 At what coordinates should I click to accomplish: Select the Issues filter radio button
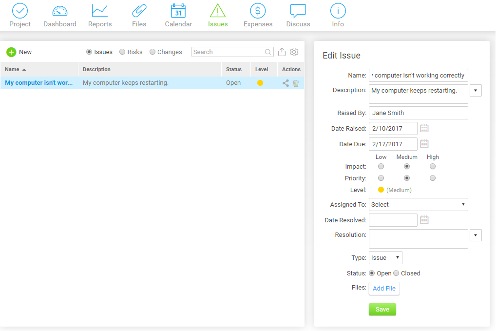tap(89, 52)
